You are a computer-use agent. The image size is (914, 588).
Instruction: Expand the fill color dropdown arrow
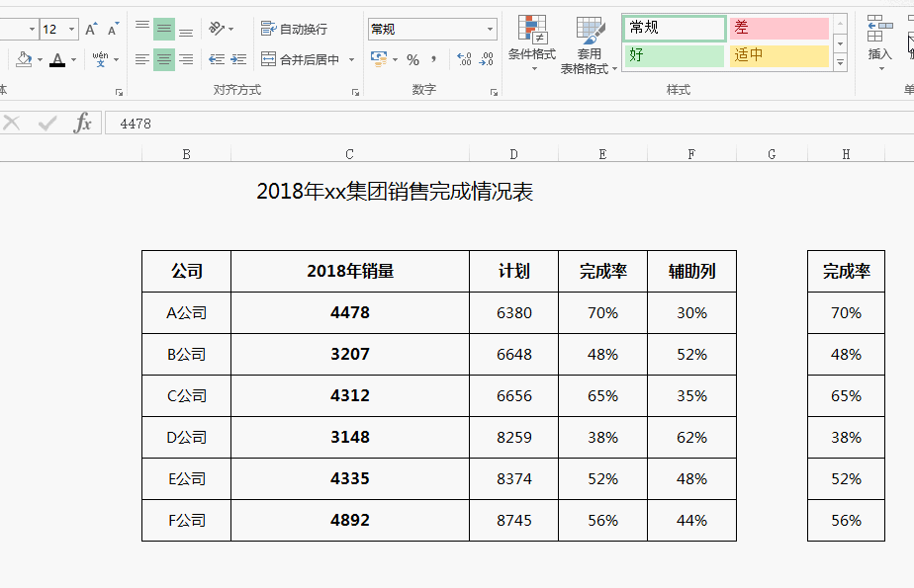tap(40, 59)
